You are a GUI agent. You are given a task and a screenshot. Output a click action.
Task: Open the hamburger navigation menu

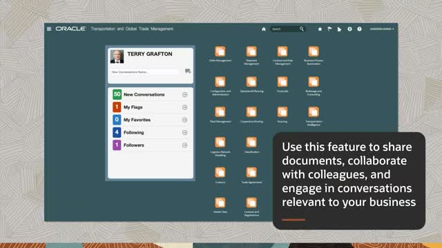click(x=49, y=29)
